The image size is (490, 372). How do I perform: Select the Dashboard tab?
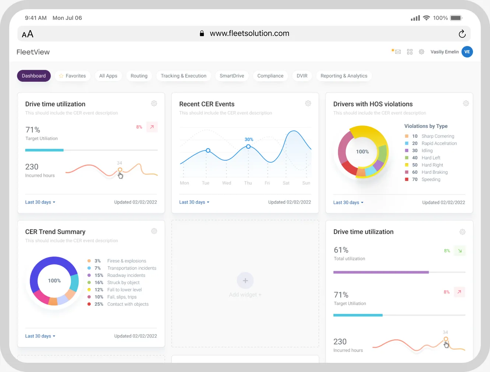34,76
